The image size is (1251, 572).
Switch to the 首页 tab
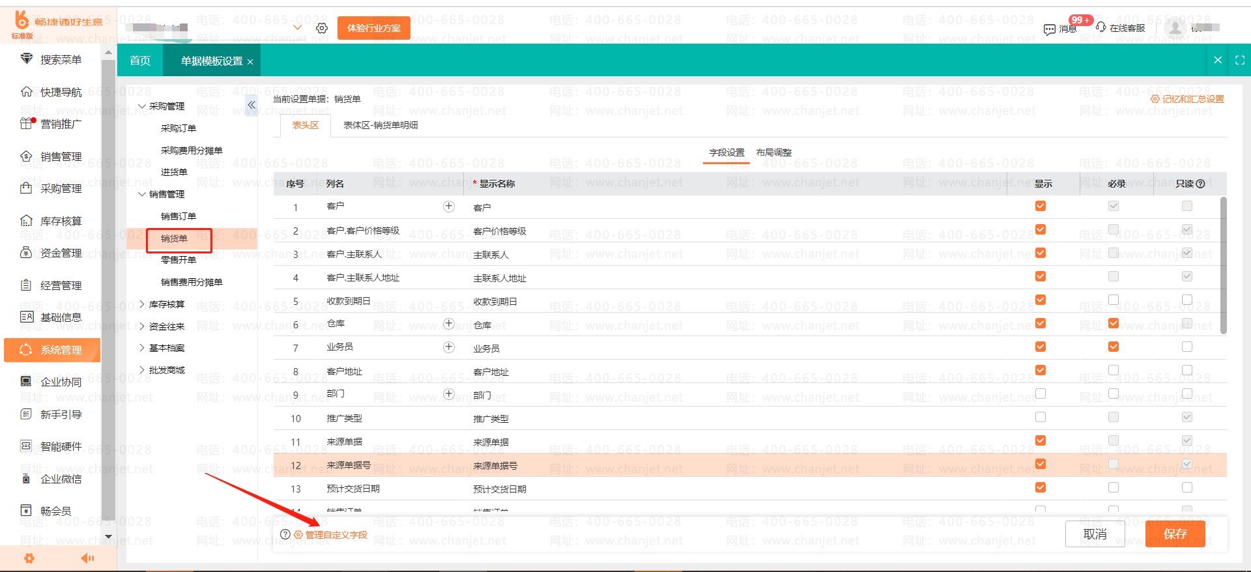pos(140,61)
